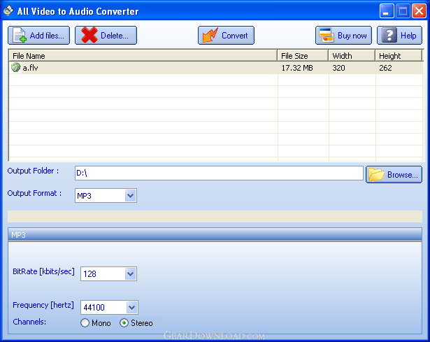Click the width value 320

[x=338, y=68]
